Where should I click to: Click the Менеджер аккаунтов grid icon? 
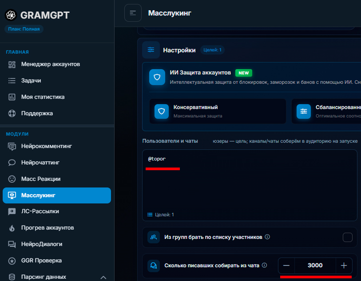click(x=12, y=64)
